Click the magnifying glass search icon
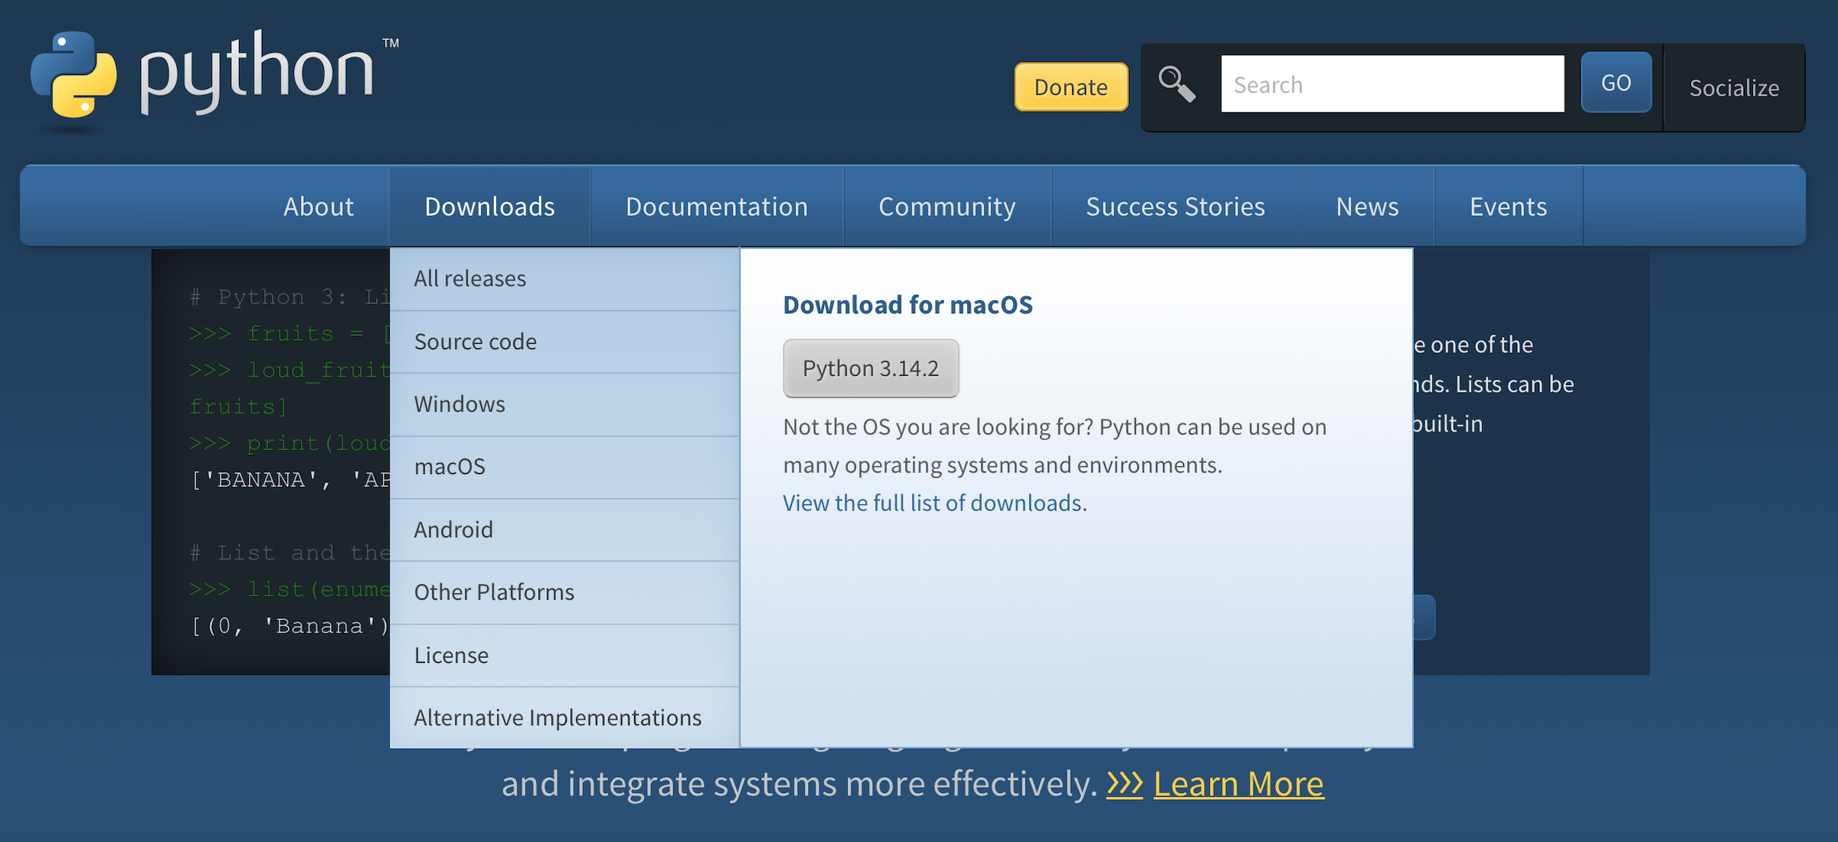 pyautogui.click(x=1177, y=83)
